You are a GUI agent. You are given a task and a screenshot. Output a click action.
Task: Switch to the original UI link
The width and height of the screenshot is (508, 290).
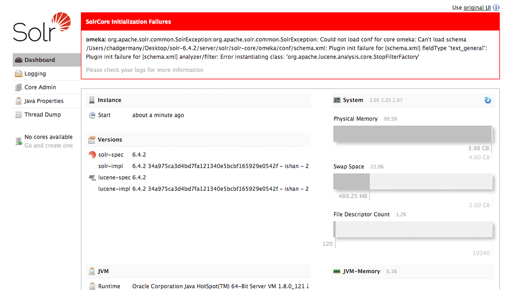coord(477,7)
